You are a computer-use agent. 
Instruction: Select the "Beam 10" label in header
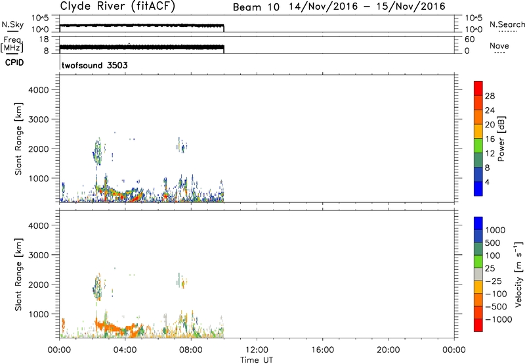point(256,7)
